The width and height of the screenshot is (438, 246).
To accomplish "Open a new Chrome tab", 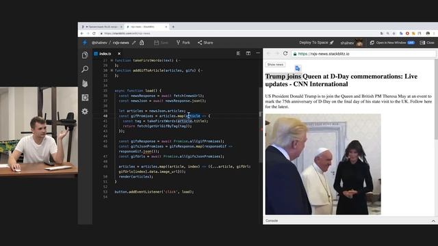I will 173,27.
